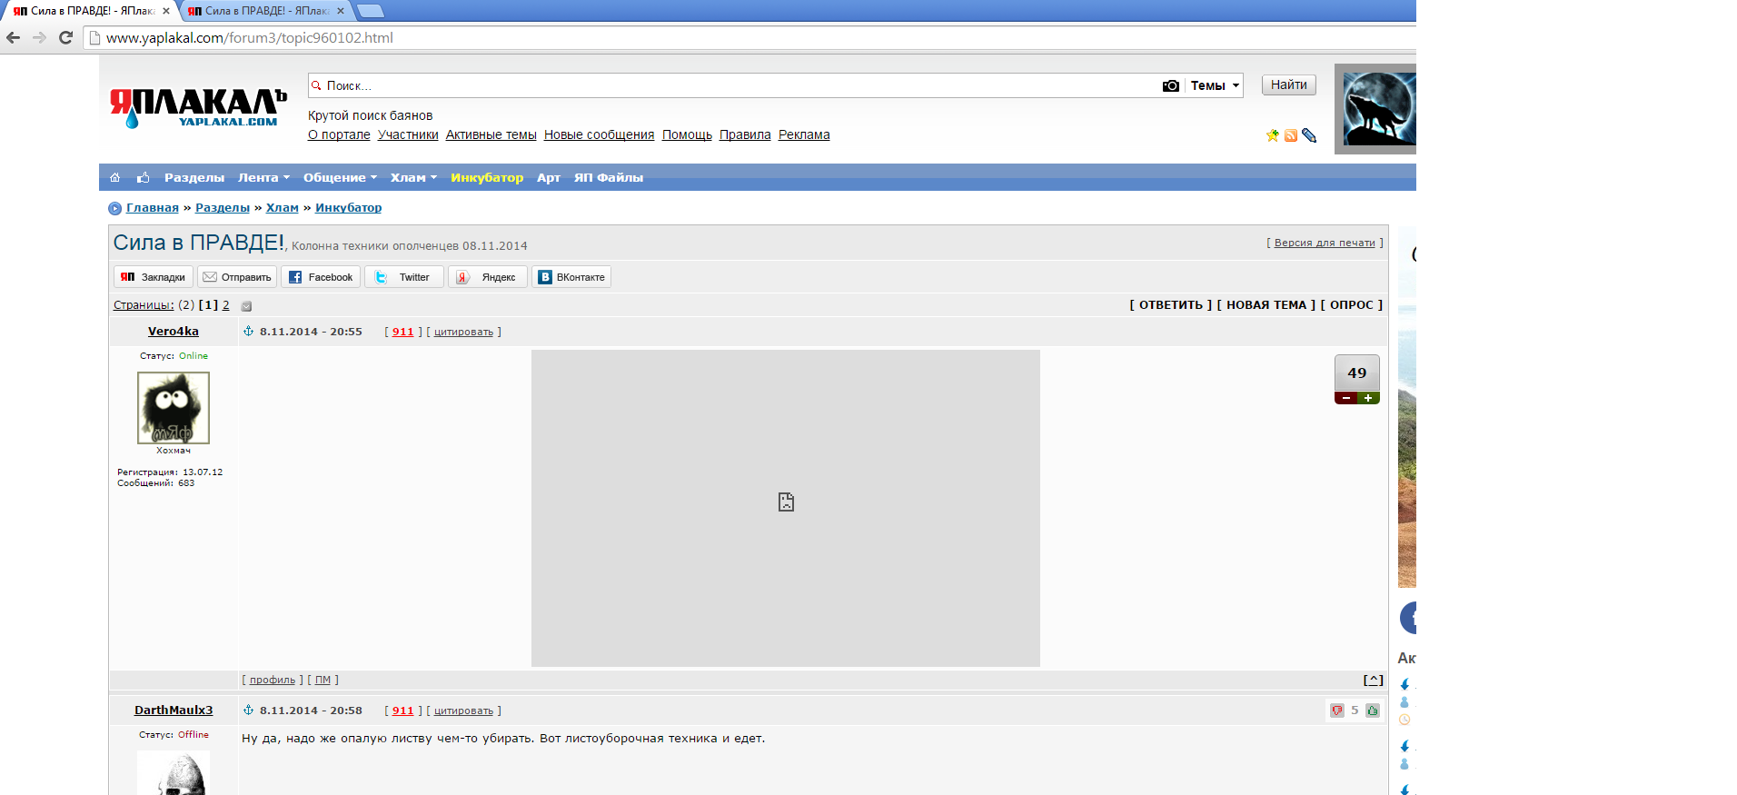Click the thumbs-up icon in navigation bar
This screenshot has height=795, width=1737.
coord(143,177)
